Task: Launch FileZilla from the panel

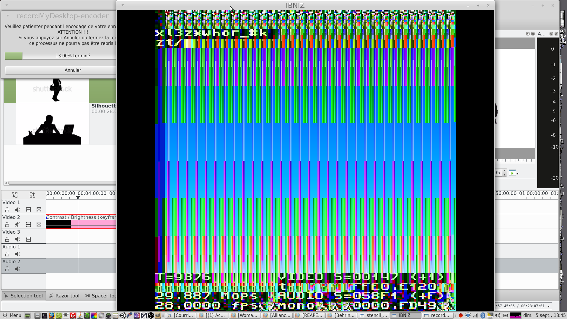Action: coord(73,315)
